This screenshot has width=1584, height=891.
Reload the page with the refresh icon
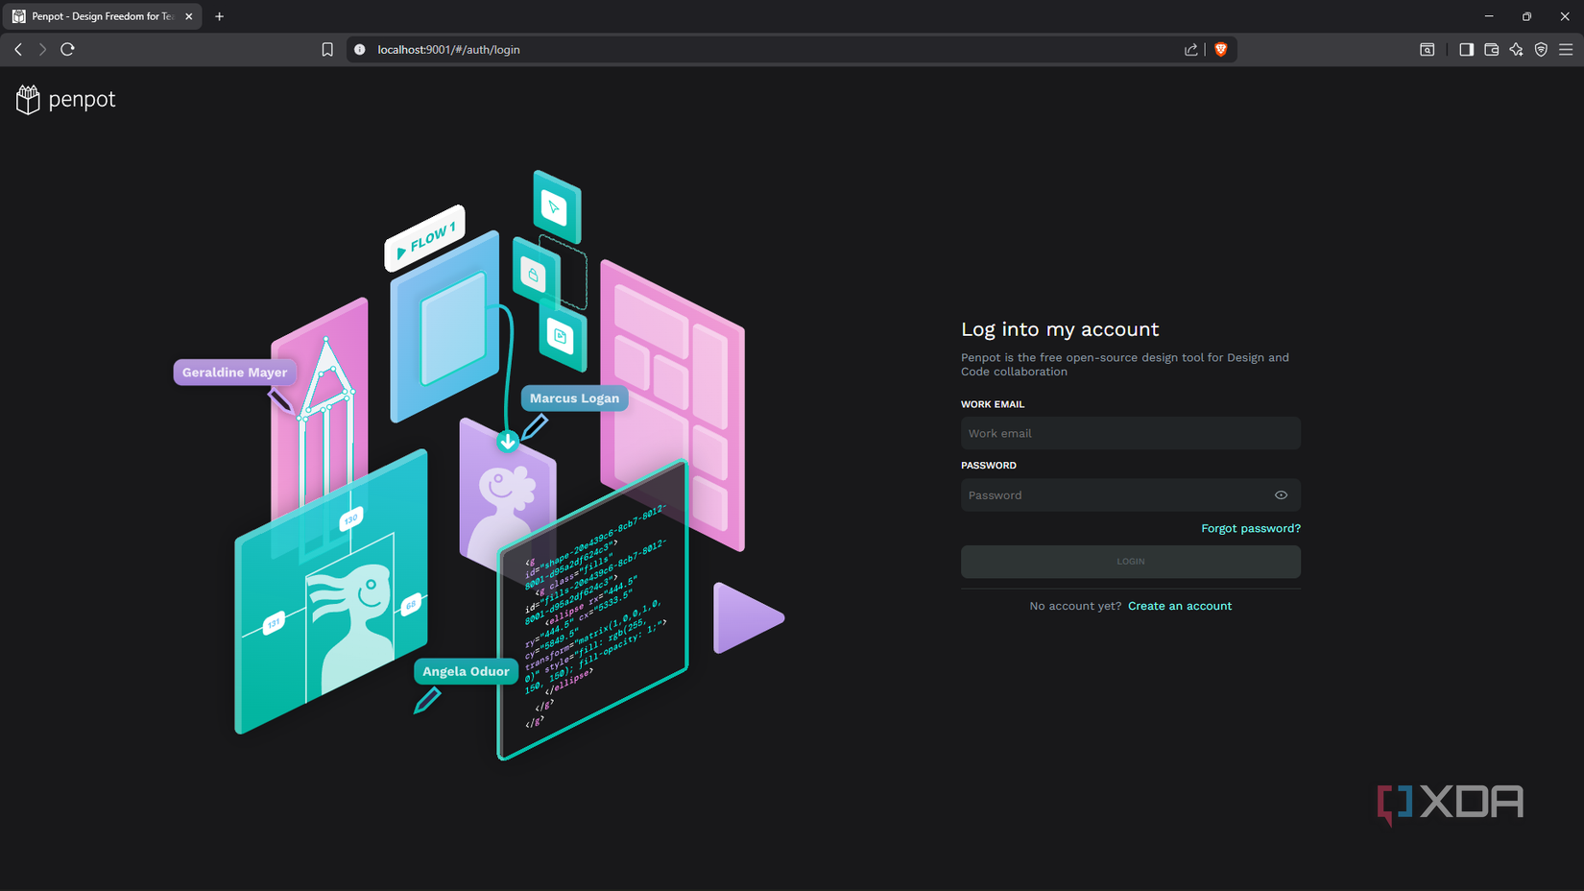[67, 49]
